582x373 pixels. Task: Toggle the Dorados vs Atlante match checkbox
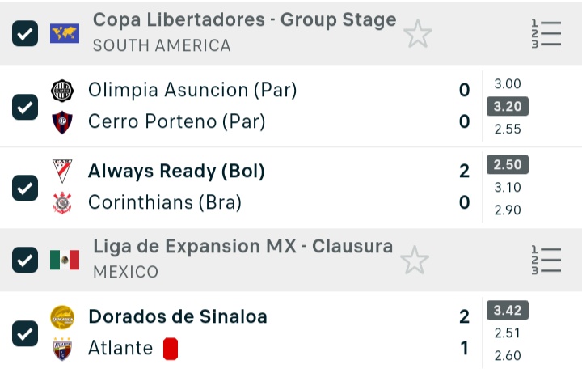pos(25,333)
